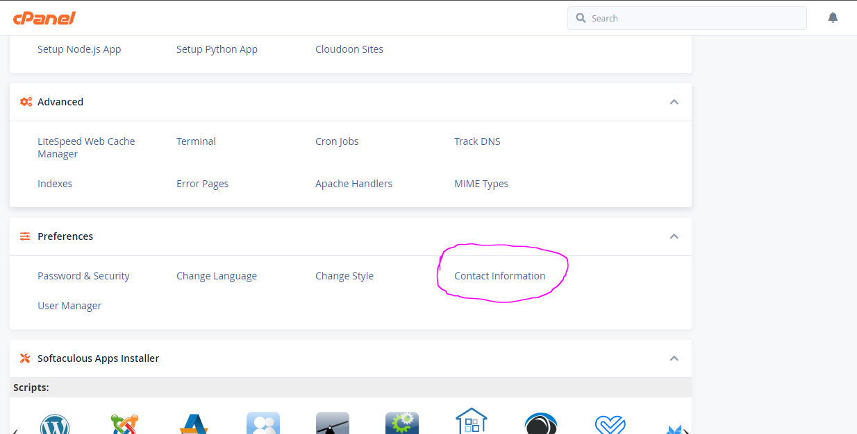This screenshot has width=857, height=434.
Task: Collapse the Softaculous Apps Installer section
Action: click(674, 358)
